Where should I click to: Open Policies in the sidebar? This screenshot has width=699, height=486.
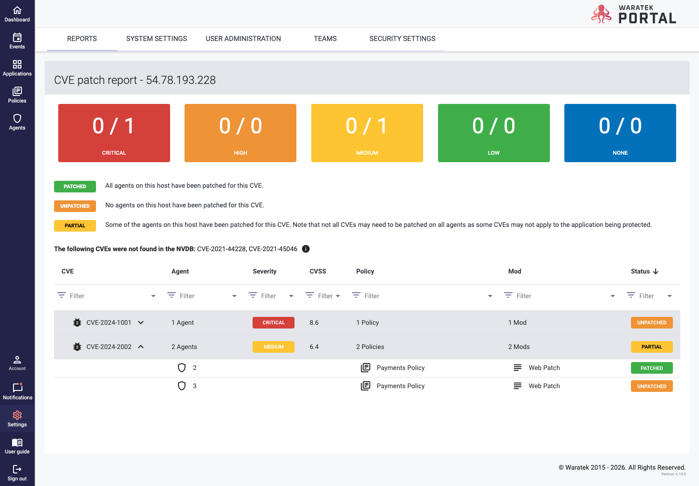point(17,95)
